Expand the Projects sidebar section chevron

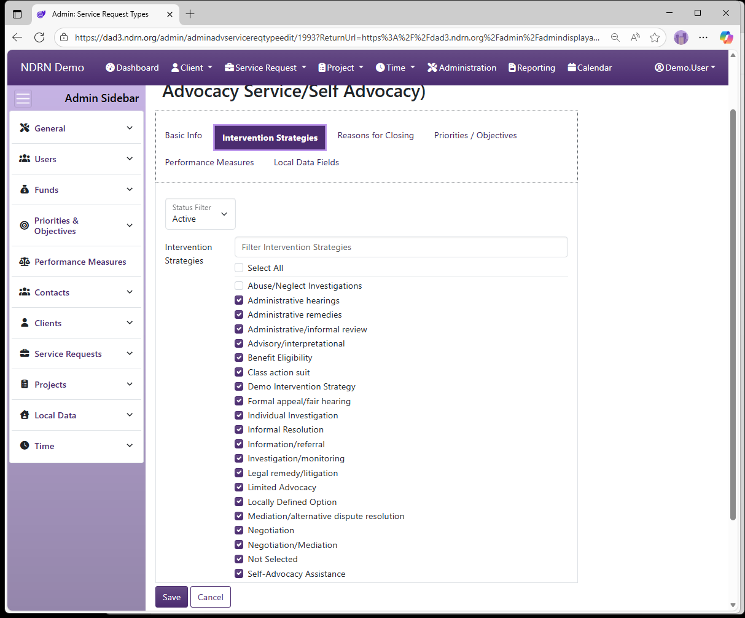tap(130, 384)
